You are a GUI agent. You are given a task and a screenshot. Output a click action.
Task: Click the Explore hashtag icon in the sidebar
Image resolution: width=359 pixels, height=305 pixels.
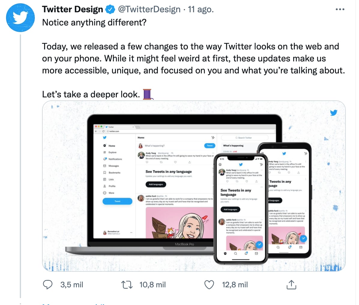104,152
